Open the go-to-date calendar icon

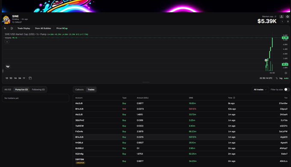(x=30, y=78)
